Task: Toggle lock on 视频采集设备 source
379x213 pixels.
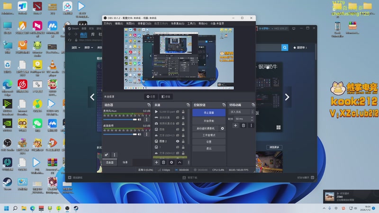Action: [x=183, y=124]
